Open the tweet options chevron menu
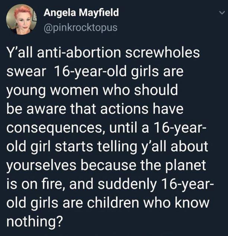This screenshot has width=228, height=236. [221, 13]
